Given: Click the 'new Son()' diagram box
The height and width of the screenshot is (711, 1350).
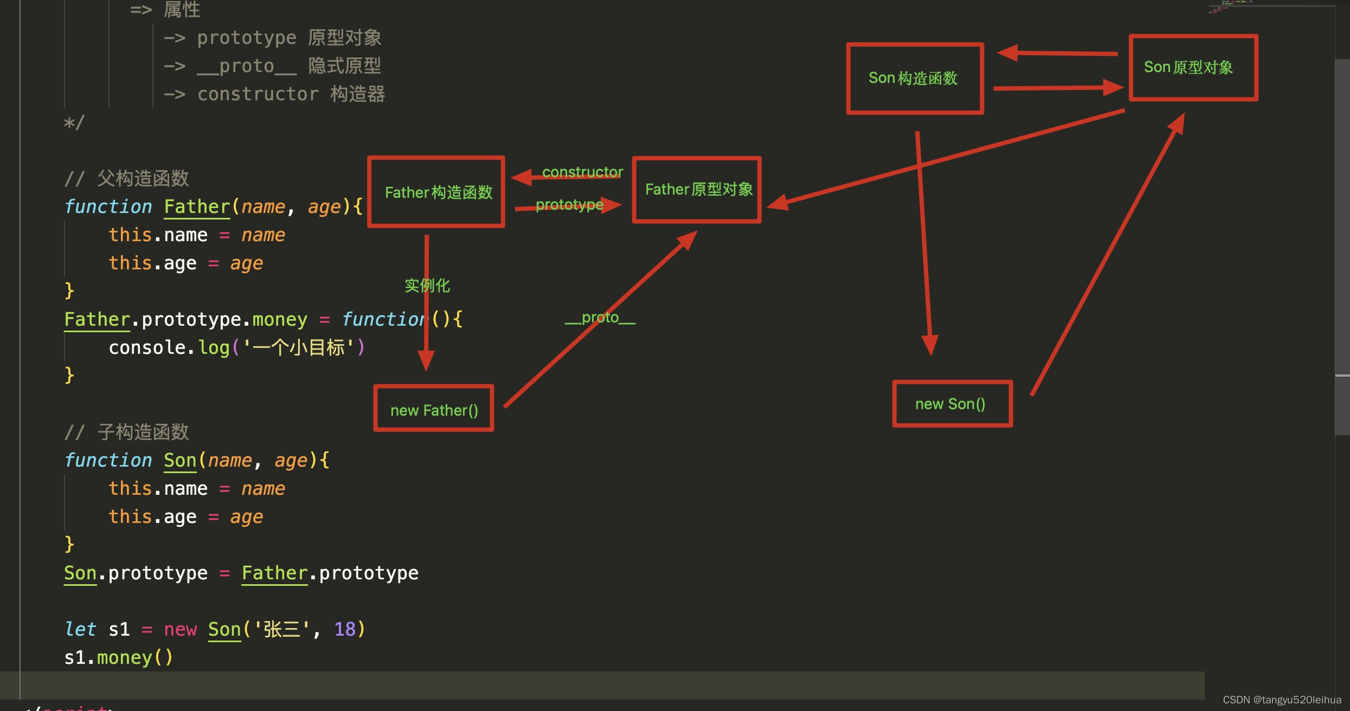Looking at the screenshot, I should click(952, 404).
